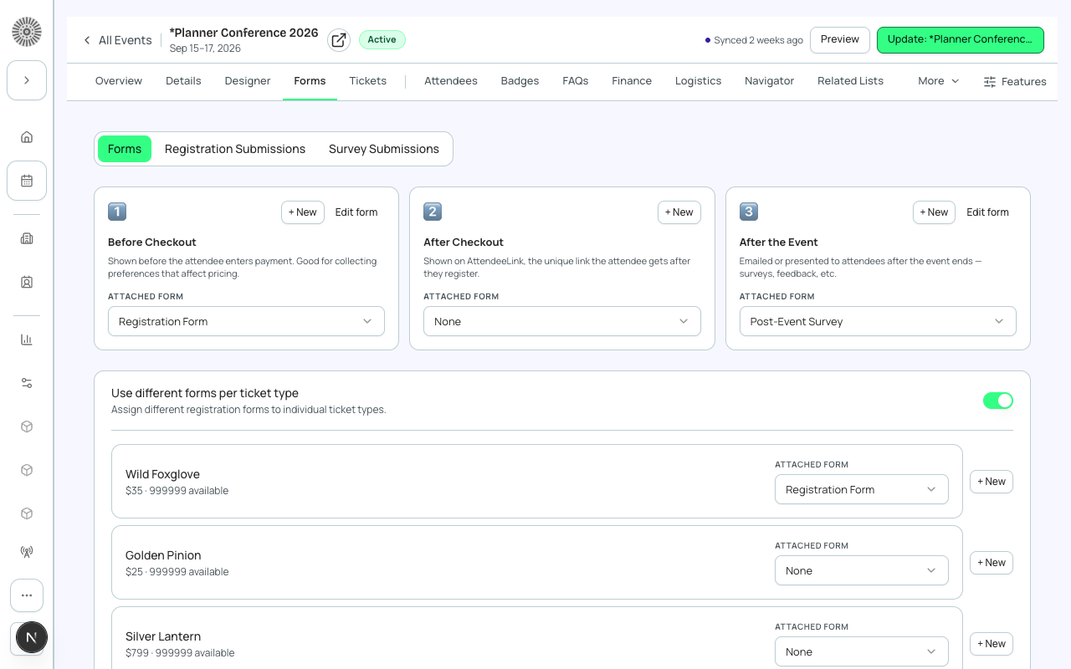
Task: Click + New beside Golden Pinion
Action: [992, 563]
